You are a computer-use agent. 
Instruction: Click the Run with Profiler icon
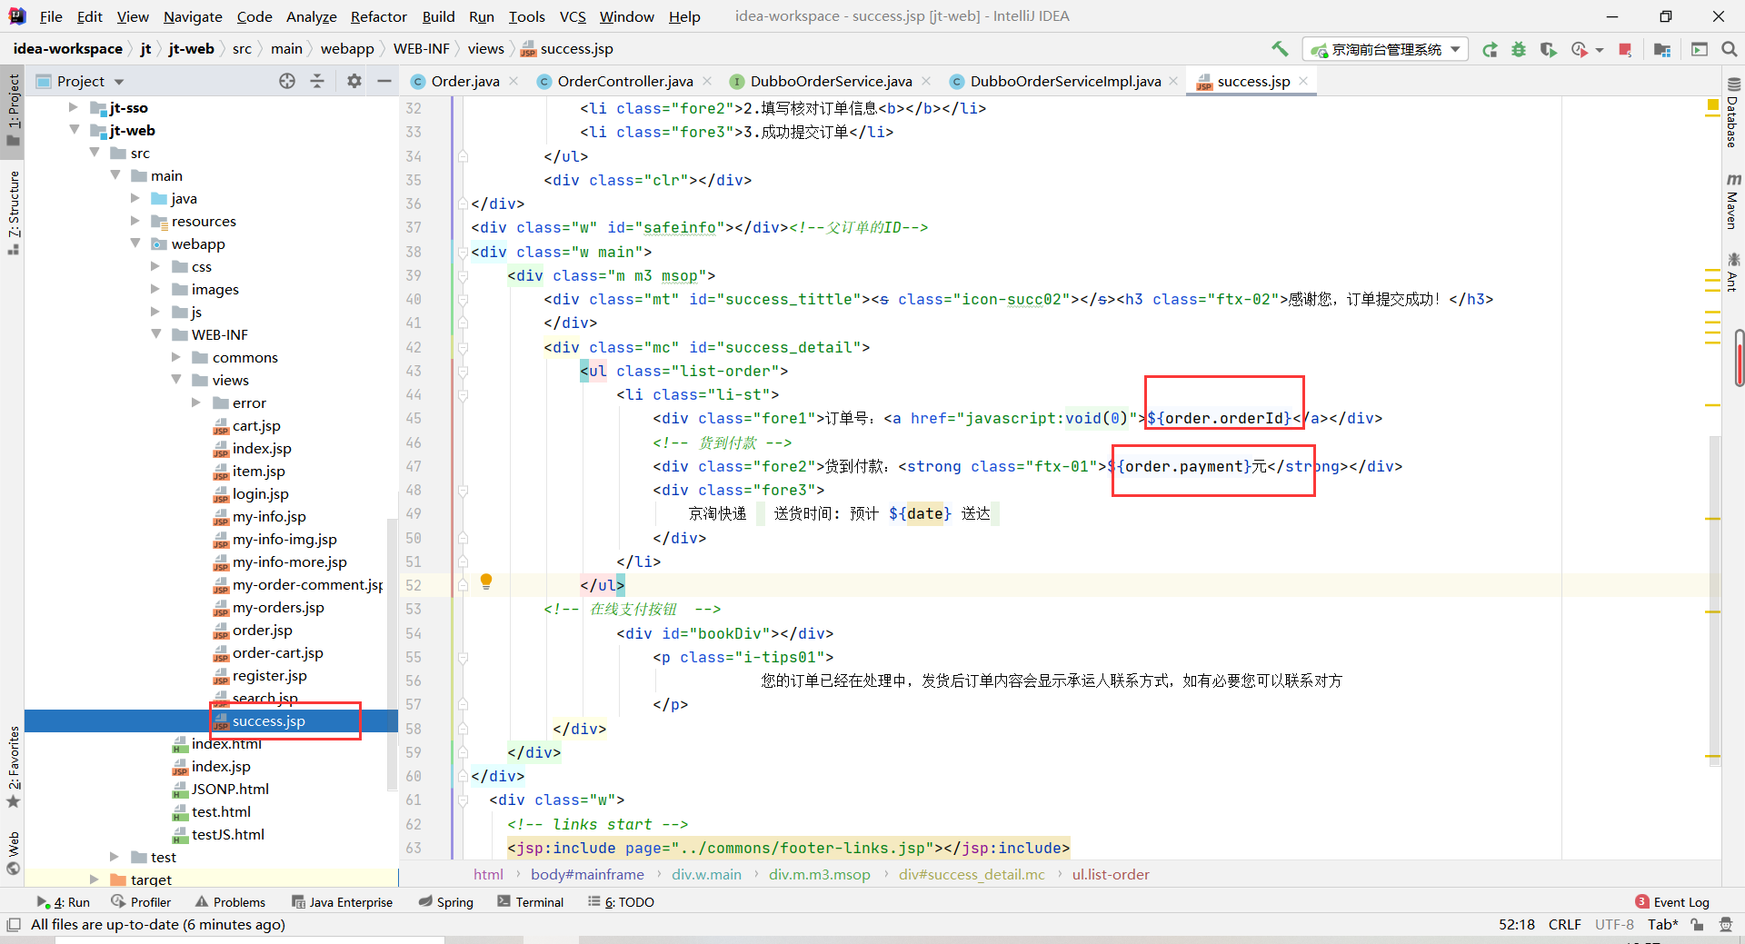[1580, 49]
